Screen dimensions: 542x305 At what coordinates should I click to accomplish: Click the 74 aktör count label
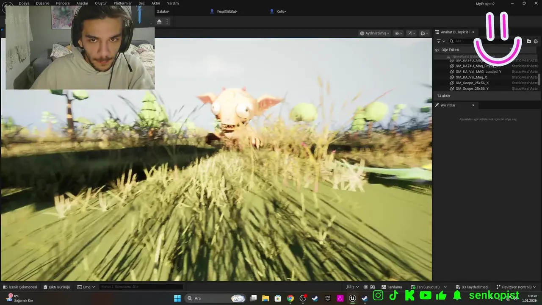coord(444,96)
